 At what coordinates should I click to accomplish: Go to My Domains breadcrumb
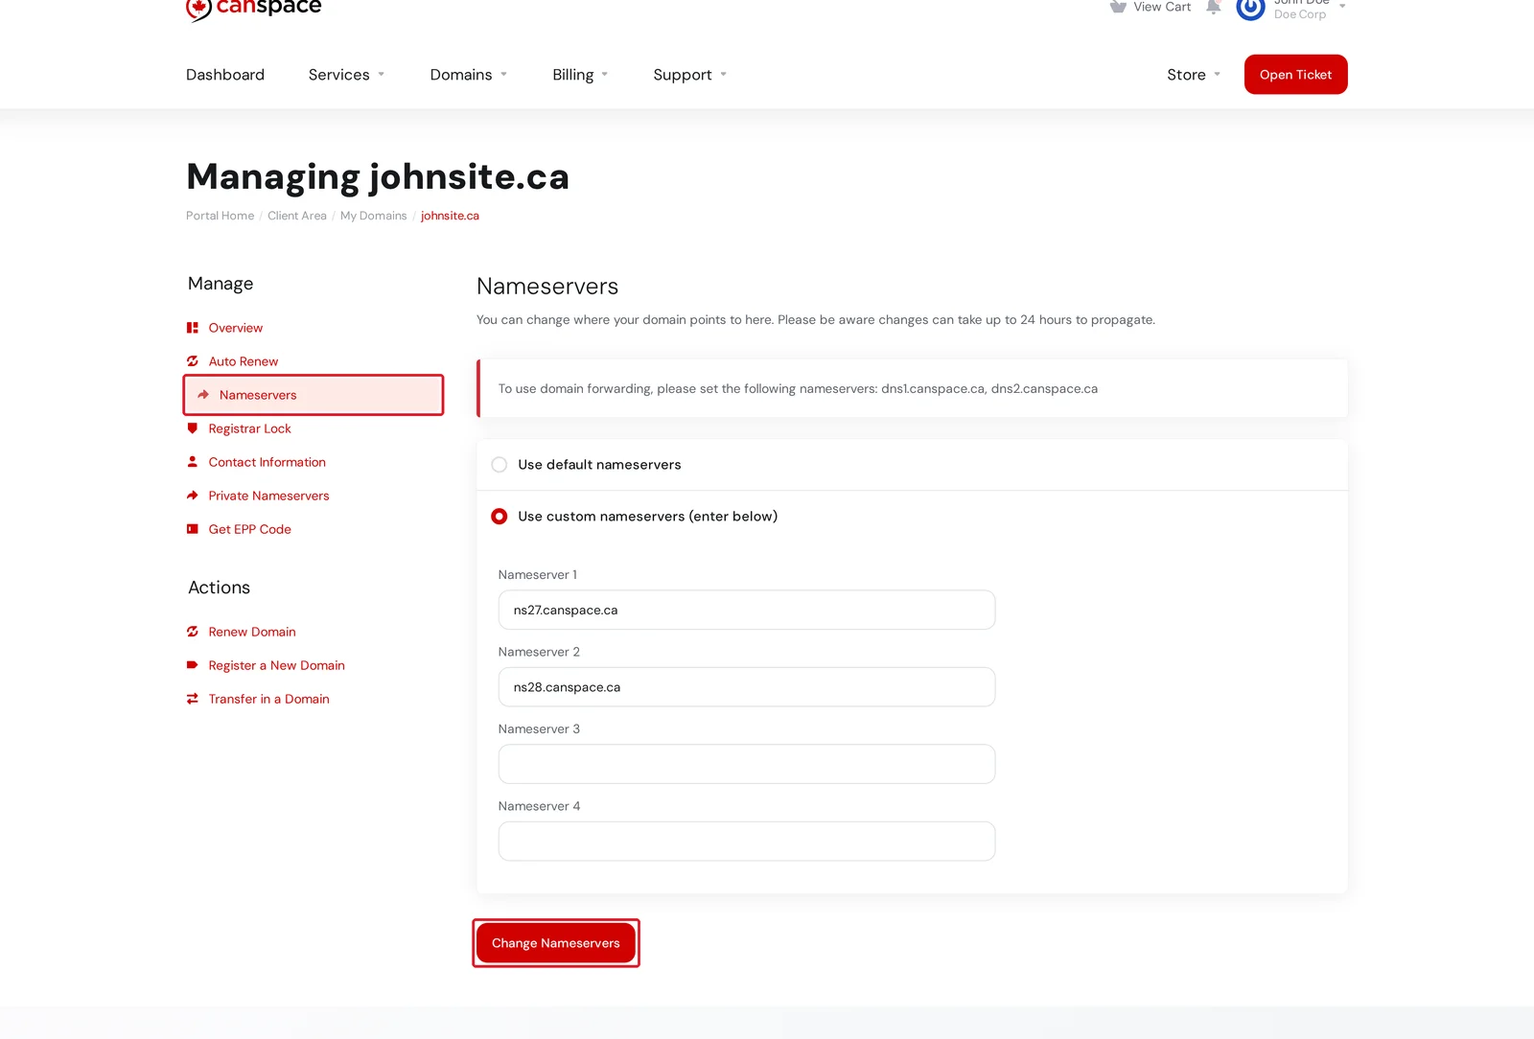pos(374,216)
